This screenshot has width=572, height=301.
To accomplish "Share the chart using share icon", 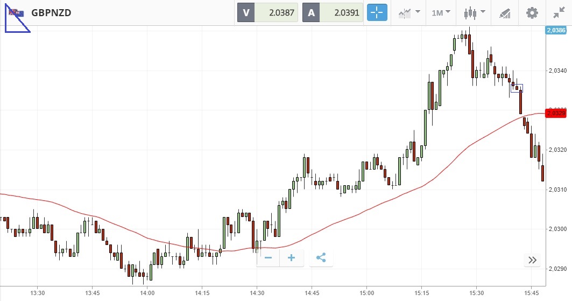I will tap(321, 258).
